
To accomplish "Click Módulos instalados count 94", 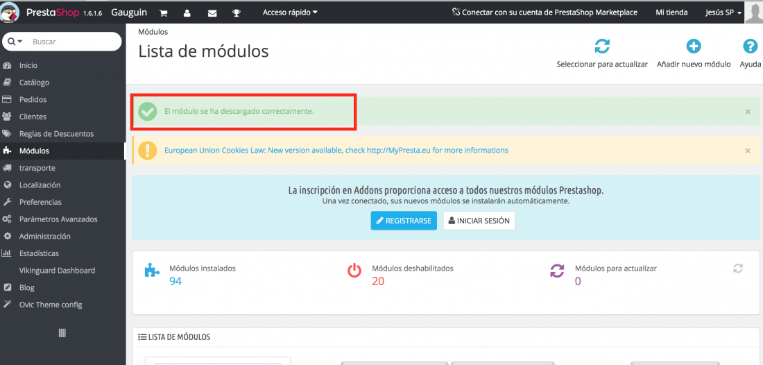I will tap(175, 281).
